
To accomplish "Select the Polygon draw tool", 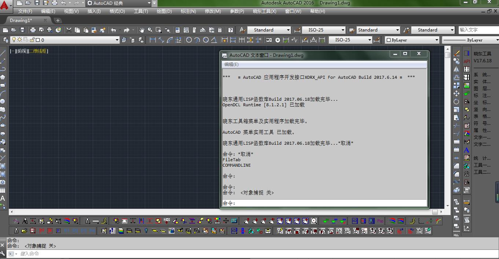I will (3, 77).
